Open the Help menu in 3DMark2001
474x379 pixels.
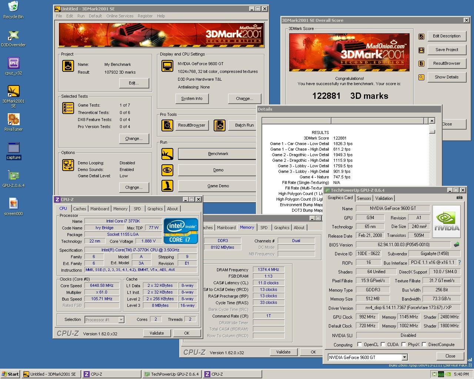[161, 16]
